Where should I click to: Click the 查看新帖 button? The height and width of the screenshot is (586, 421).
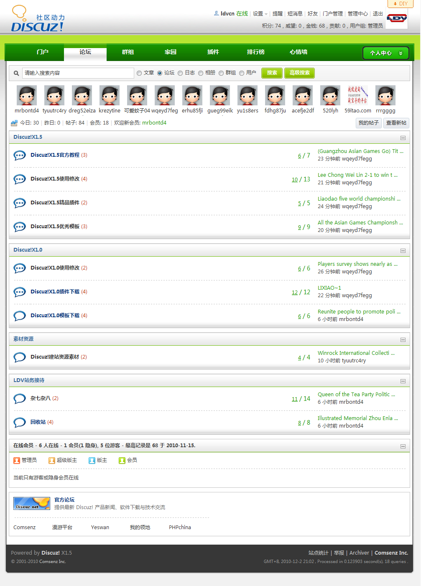[x=396, y=123]
